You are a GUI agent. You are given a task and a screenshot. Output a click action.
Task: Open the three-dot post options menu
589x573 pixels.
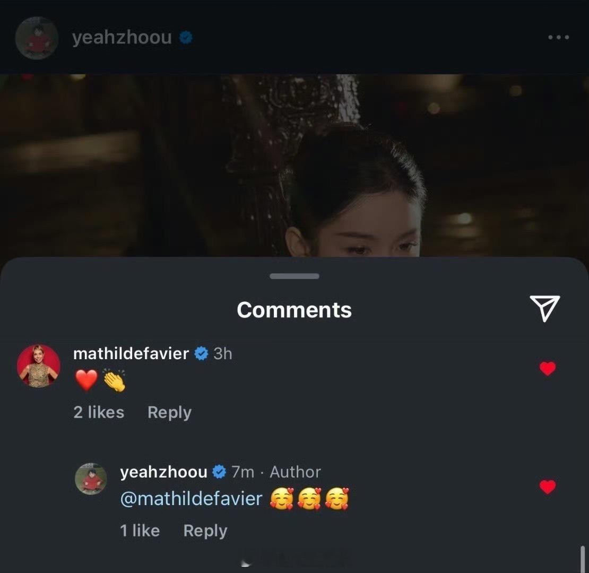coord(558,37)
